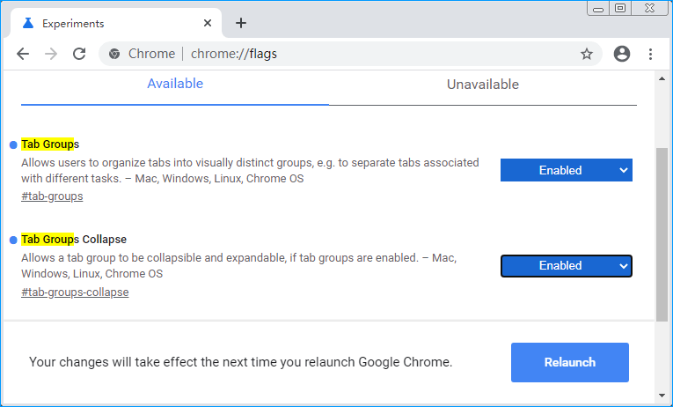Image resolution: width=673 pixels, height=407 pixels.
Task: Relaunch Google Chrome
Action: [x=569, y=362]
